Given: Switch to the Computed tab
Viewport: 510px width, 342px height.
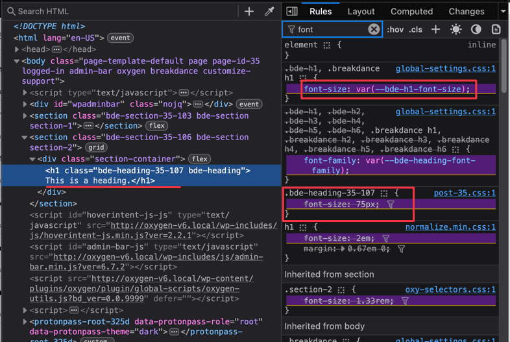Looking at the screenshot, I should click(x=411, y=11).
